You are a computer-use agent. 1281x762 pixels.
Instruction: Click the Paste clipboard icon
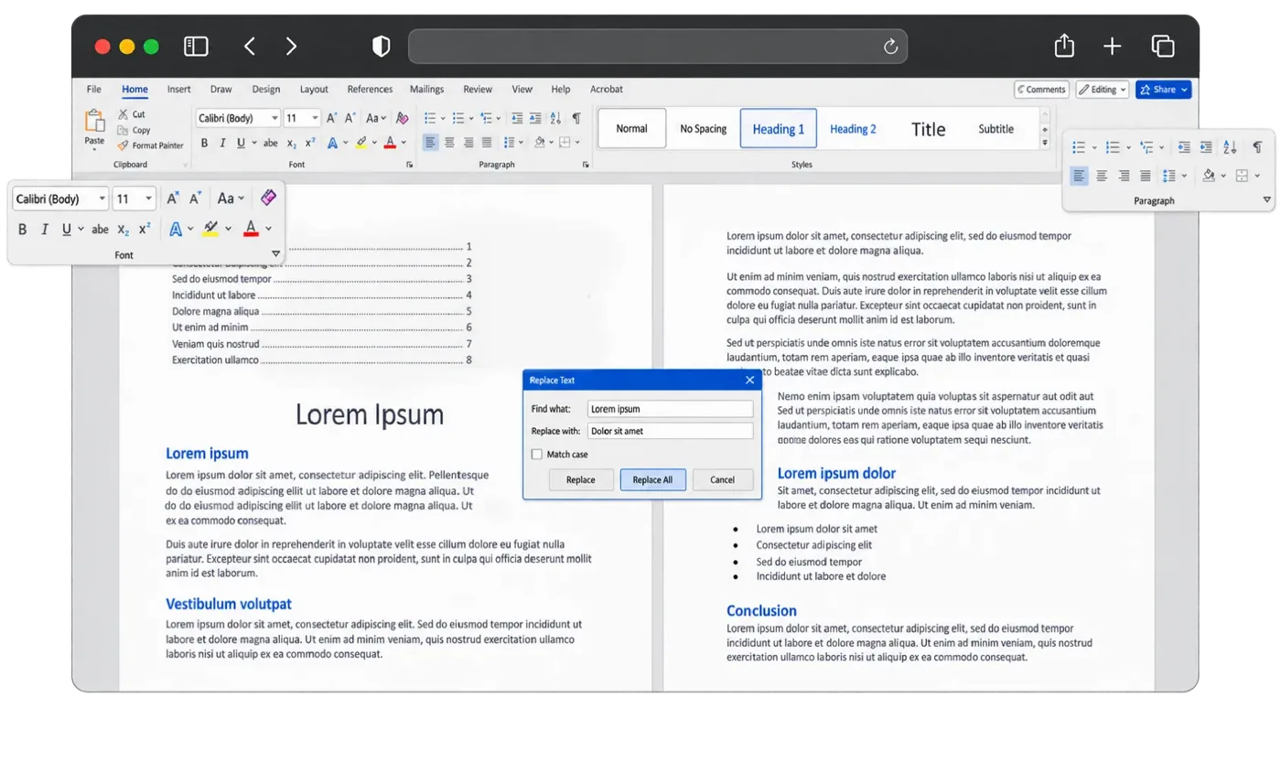[94, 121]
